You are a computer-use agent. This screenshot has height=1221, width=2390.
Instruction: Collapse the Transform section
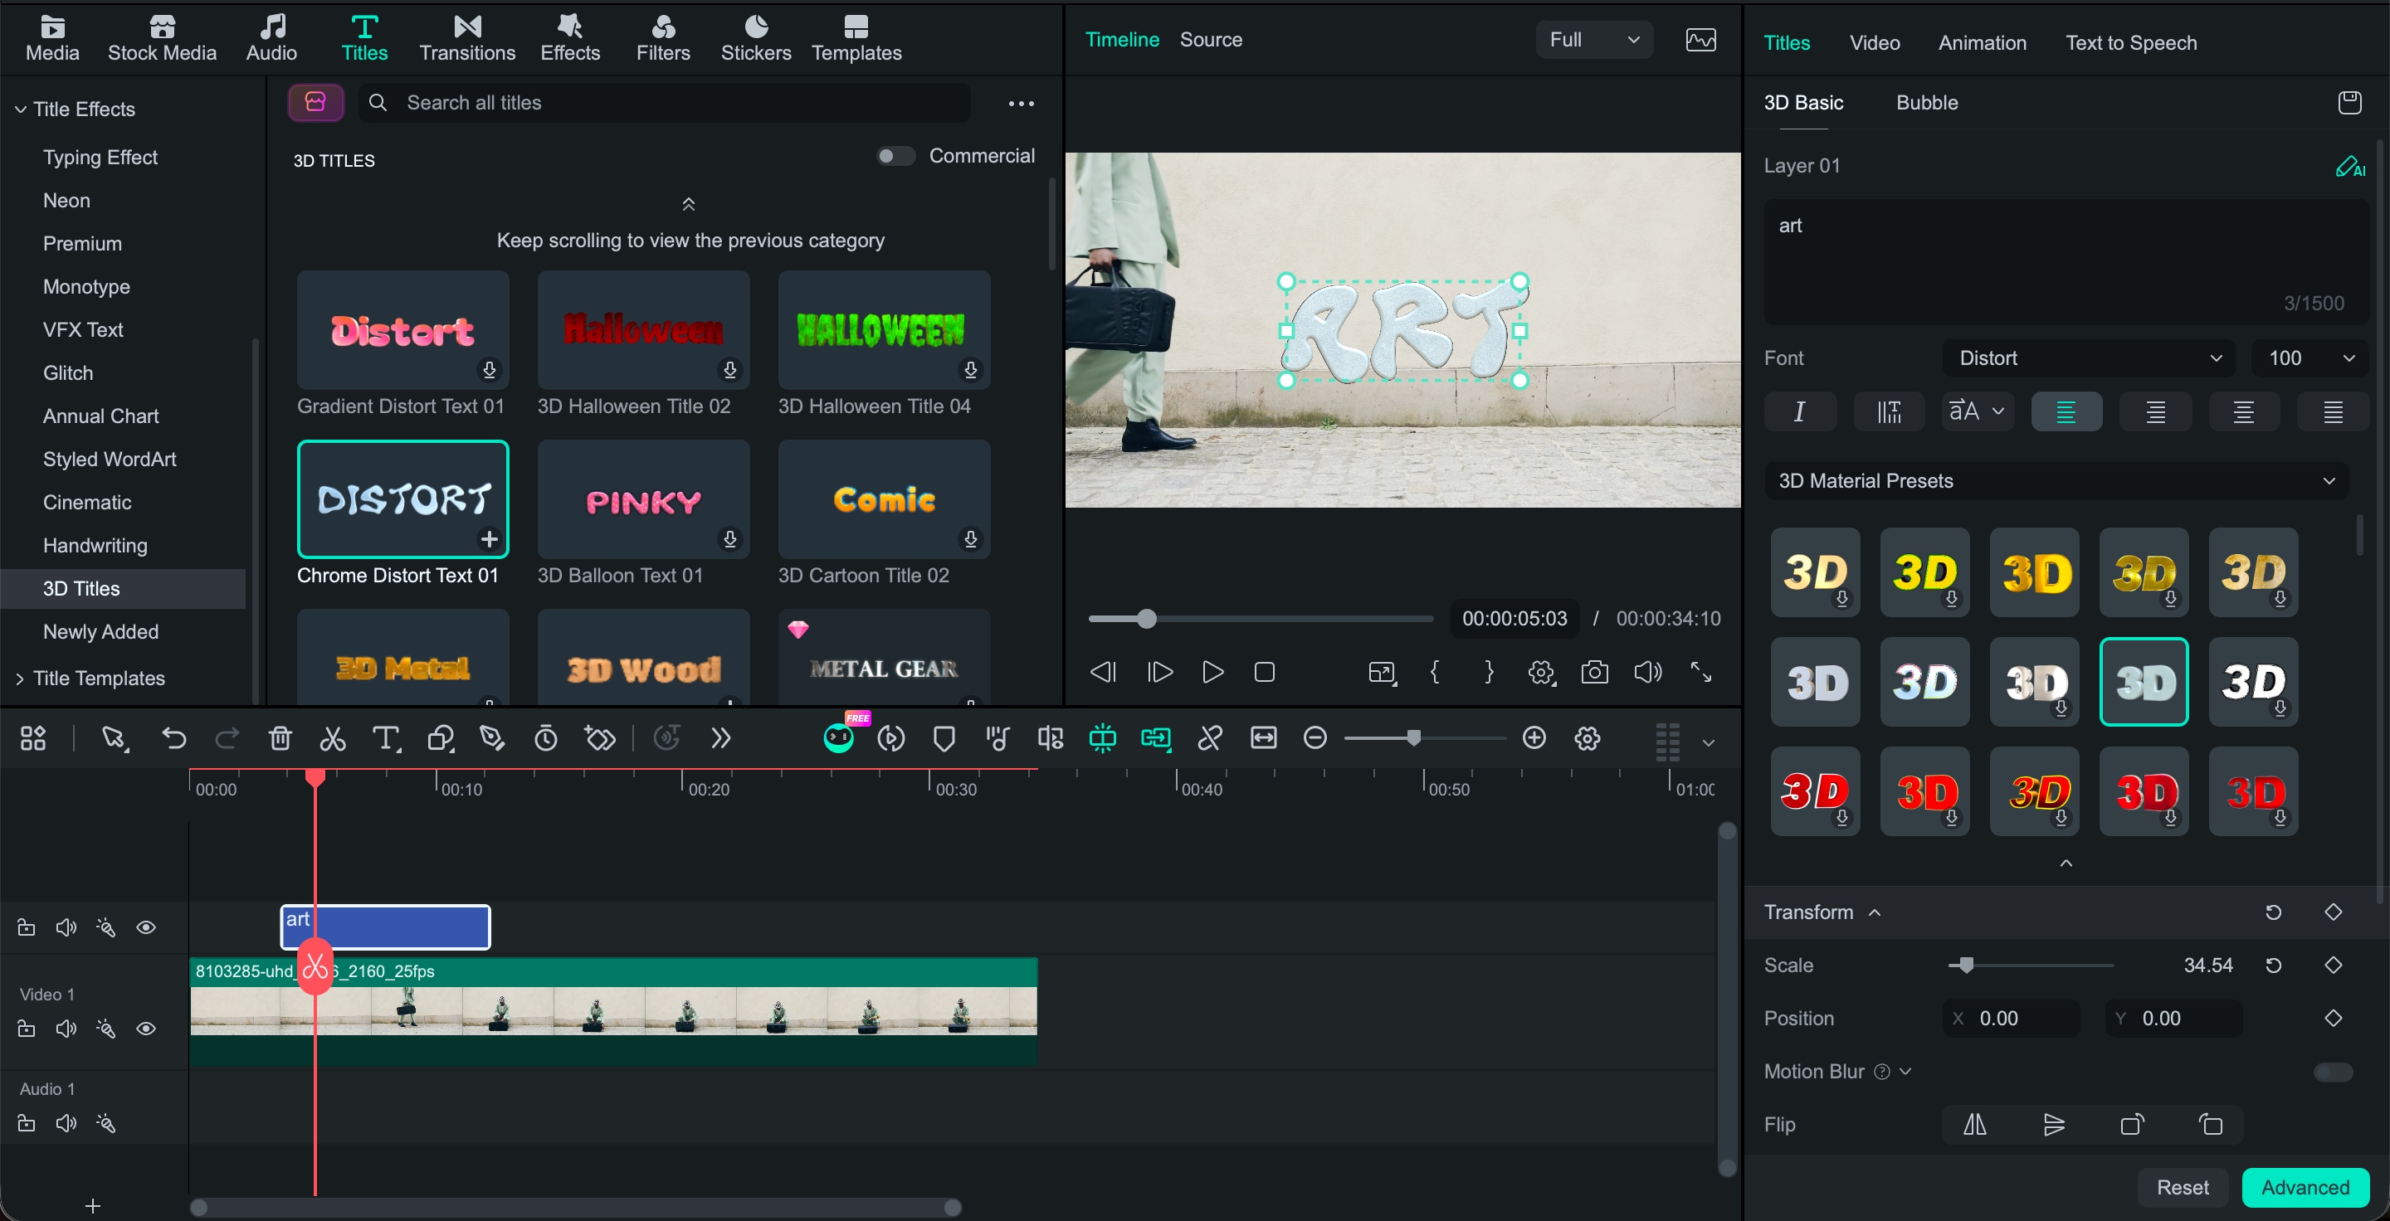click(x=1874, y=912)
